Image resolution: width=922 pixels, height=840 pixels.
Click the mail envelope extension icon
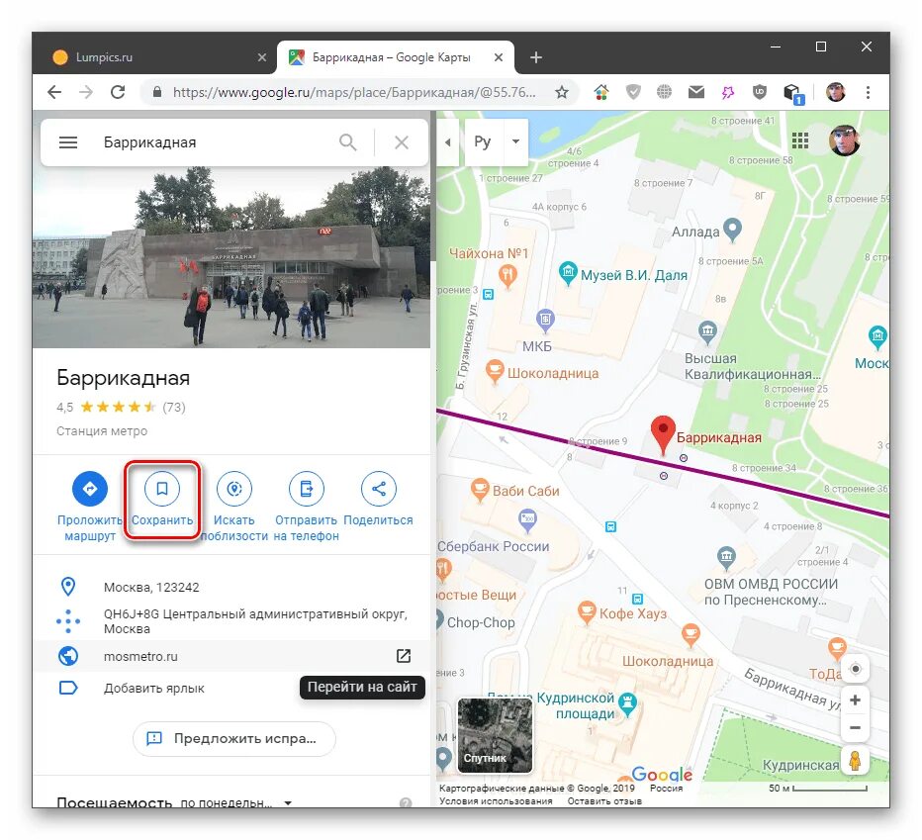(x=696, y=92)
